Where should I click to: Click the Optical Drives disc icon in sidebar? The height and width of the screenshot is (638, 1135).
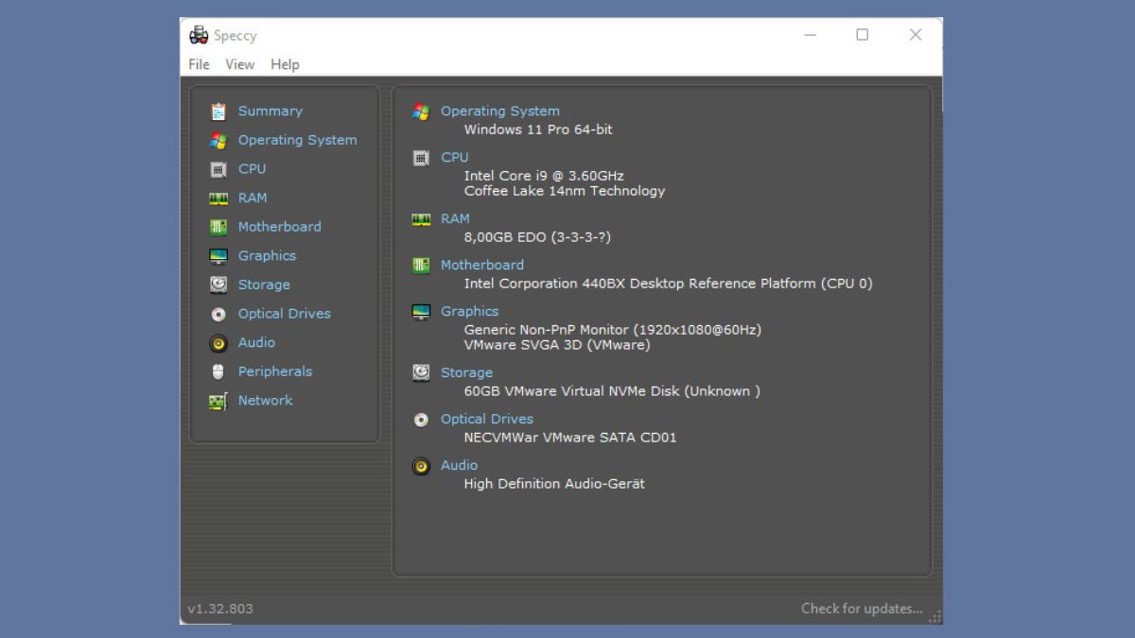point(218,314)
